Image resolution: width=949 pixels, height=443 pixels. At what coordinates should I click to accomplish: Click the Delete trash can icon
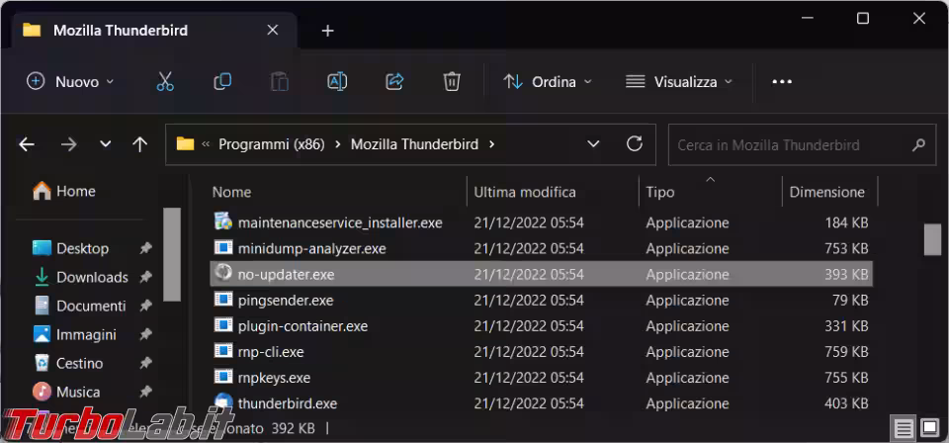tap(452, 81)
